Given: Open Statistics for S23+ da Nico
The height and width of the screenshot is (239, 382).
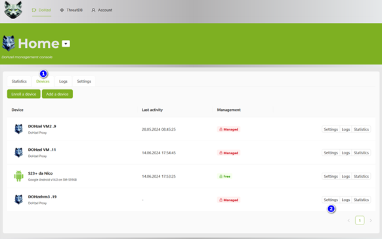Looking at the screenshot, I should 361,177.
